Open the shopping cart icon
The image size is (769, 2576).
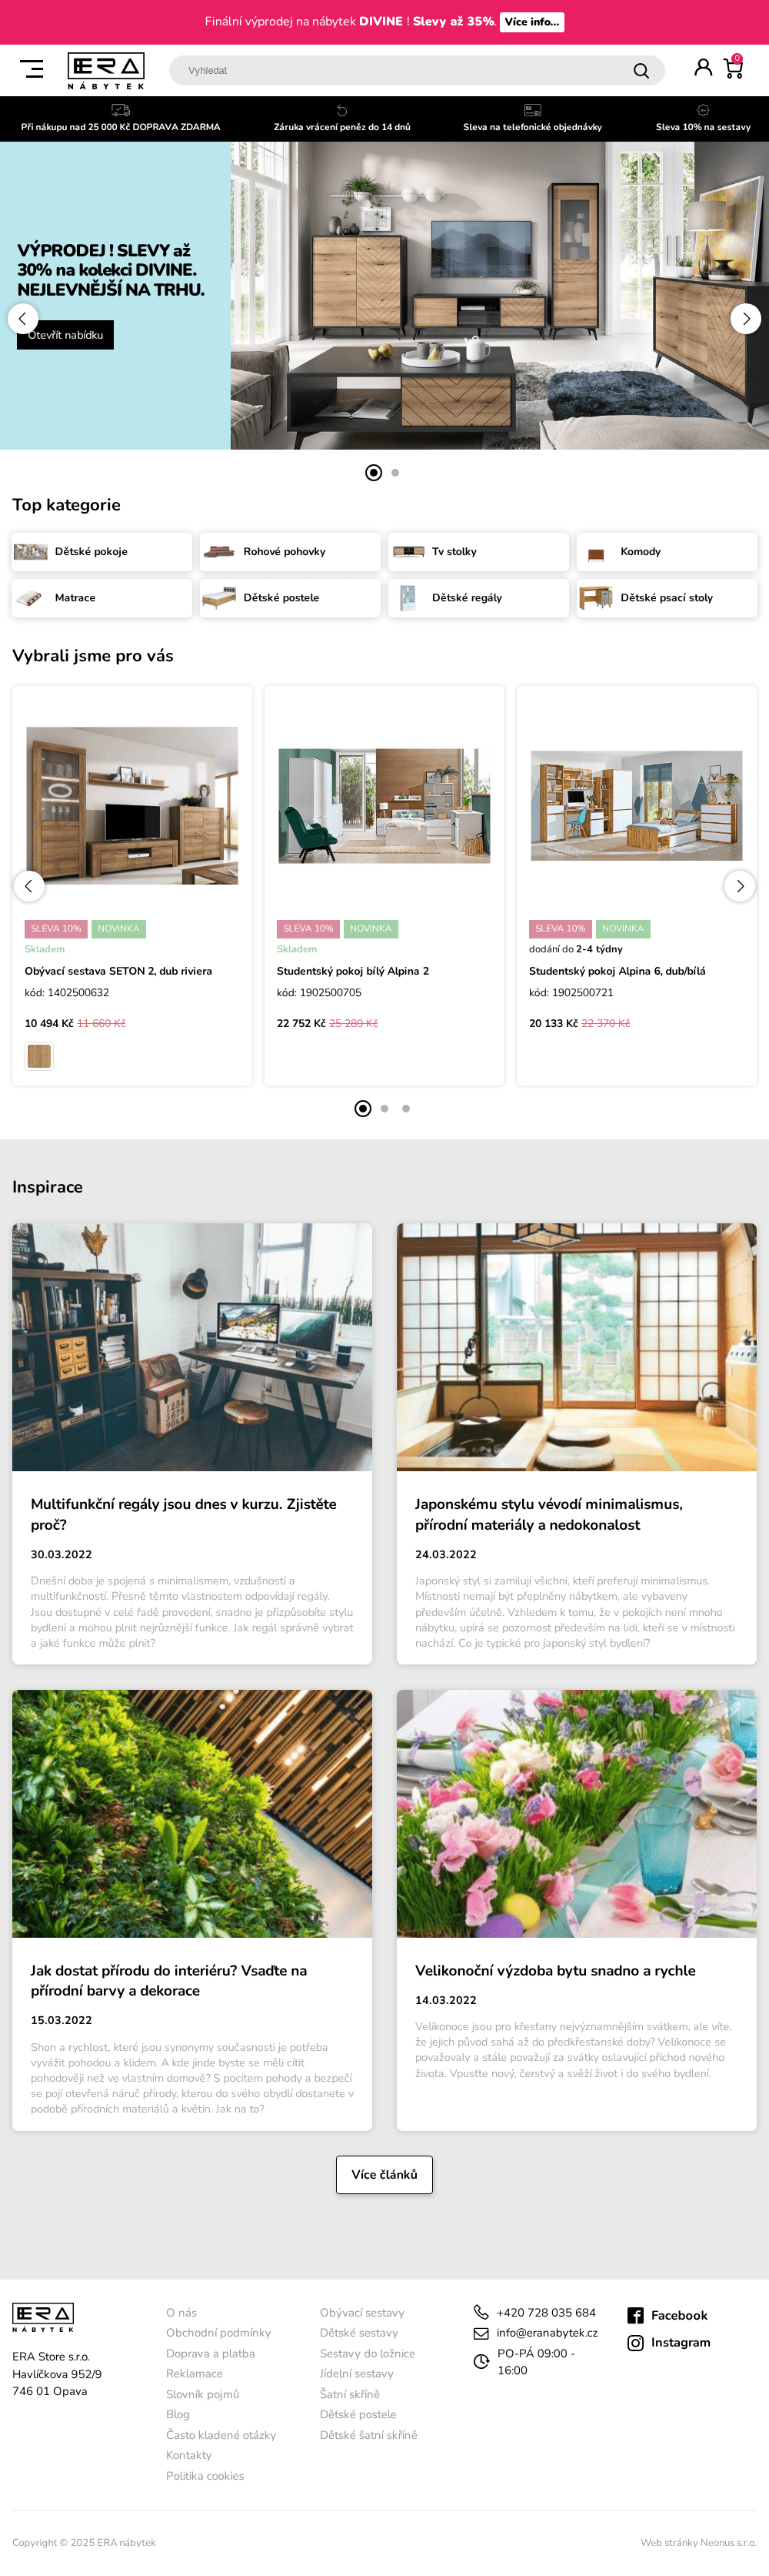(x=734, y=67)
